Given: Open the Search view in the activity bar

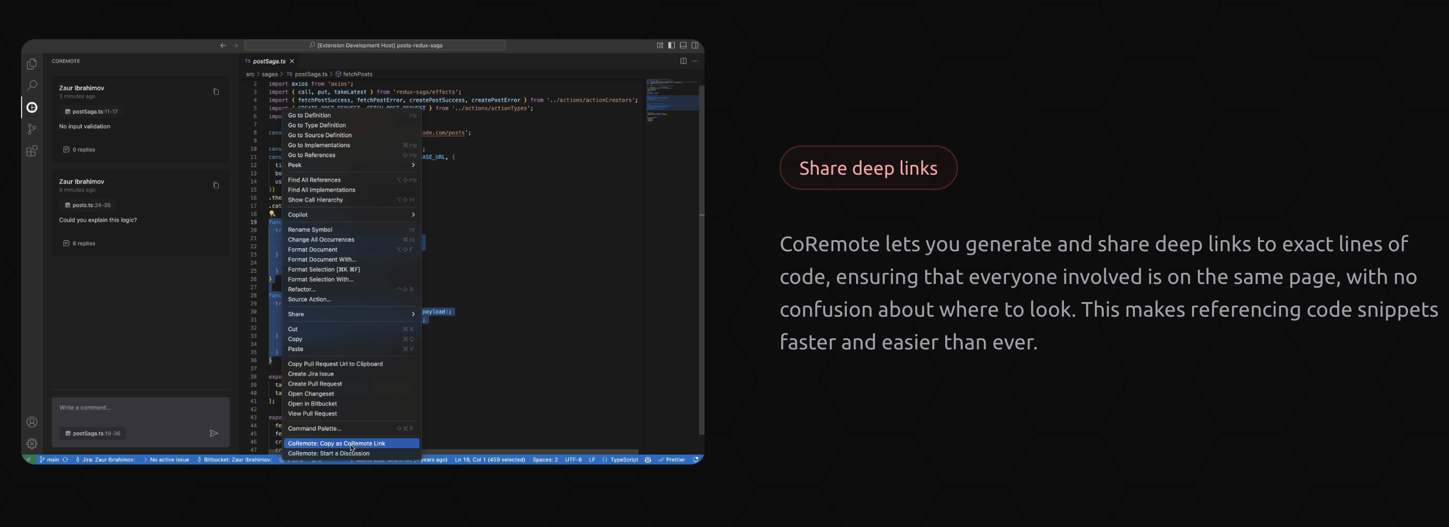Looking at the screenshot, I should 32,85.
